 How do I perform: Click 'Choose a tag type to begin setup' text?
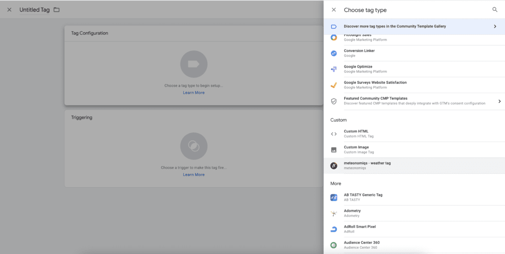click(194, 86)
